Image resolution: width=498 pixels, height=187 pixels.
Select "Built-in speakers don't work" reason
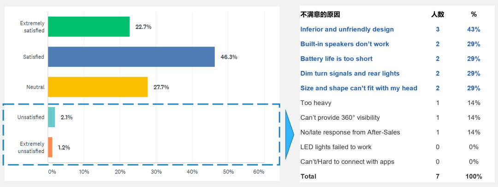point(344,44)
